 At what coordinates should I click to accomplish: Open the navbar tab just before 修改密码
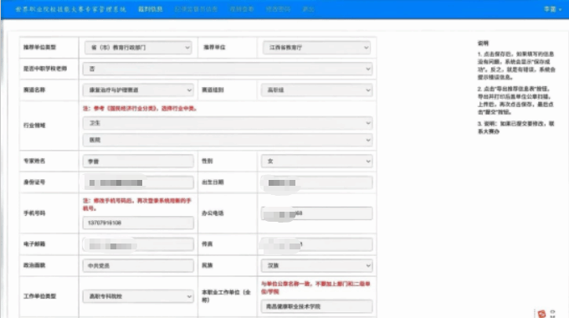pos(242,9)
